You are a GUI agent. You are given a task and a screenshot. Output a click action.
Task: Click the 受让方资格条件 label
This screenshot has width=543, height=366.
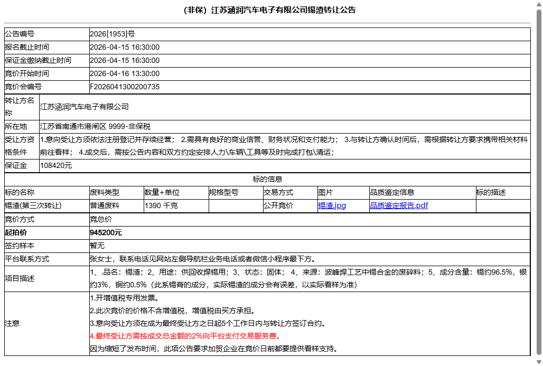pos(20,146)
